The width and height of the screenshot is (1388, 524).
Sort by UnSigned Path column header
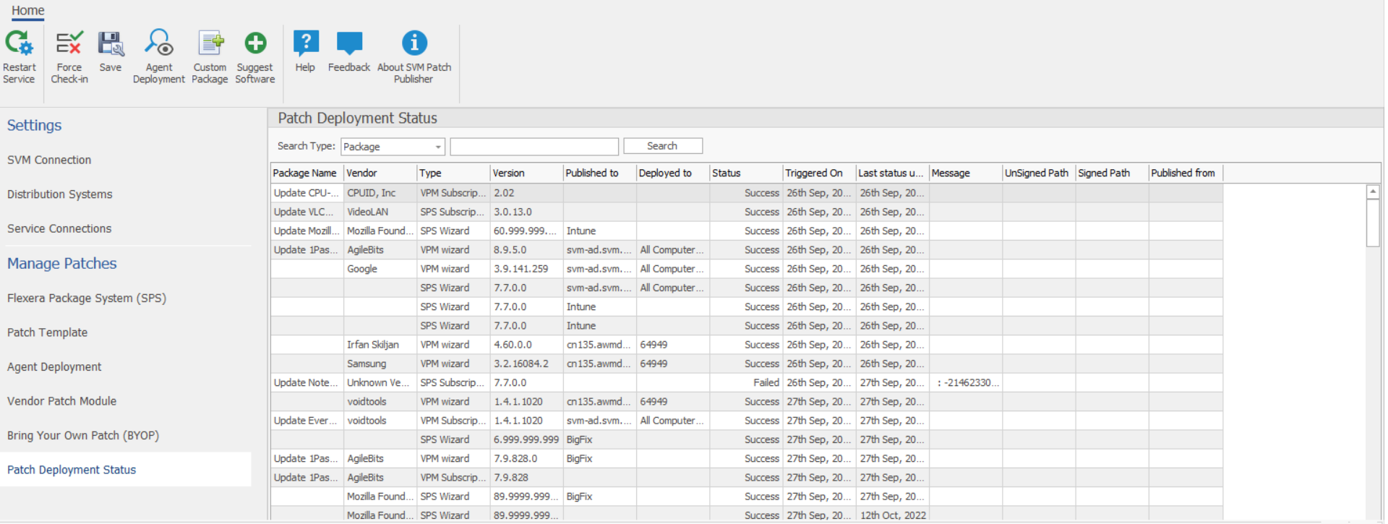[x=1039, y=173]
